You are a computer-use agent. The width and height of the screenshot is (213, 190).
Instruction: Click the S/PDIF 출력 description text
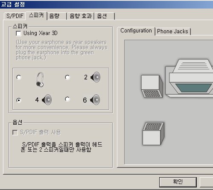pos(61,147)
